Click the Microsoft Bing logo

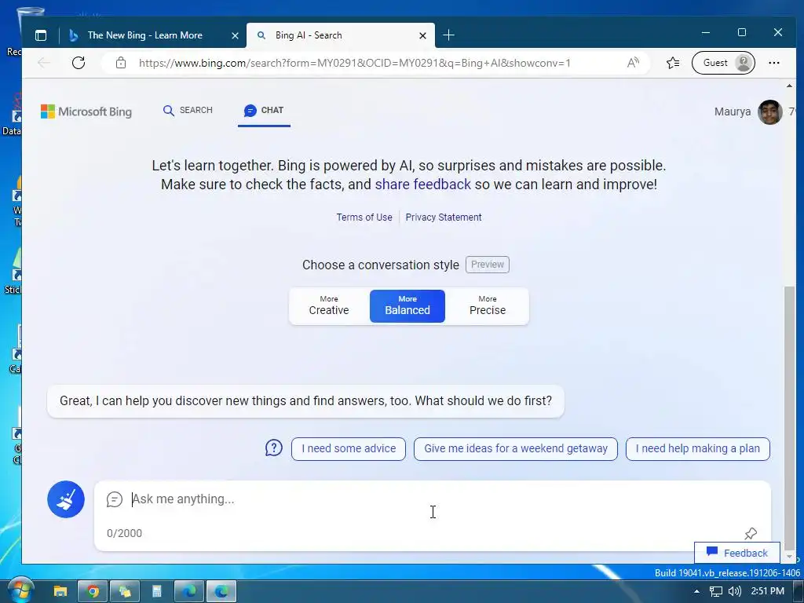tap(86, 111)
